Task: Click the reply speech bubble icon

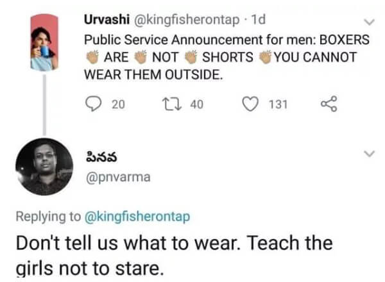Action: tap(94, 104)
